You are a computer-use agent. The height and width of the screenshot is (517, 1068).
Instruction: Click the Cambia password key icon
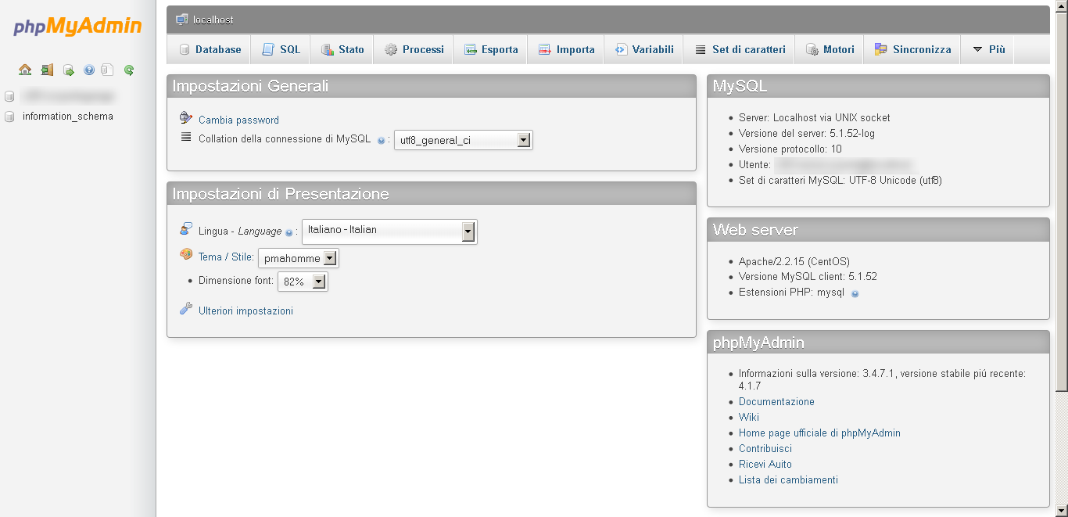click(185, 118)
